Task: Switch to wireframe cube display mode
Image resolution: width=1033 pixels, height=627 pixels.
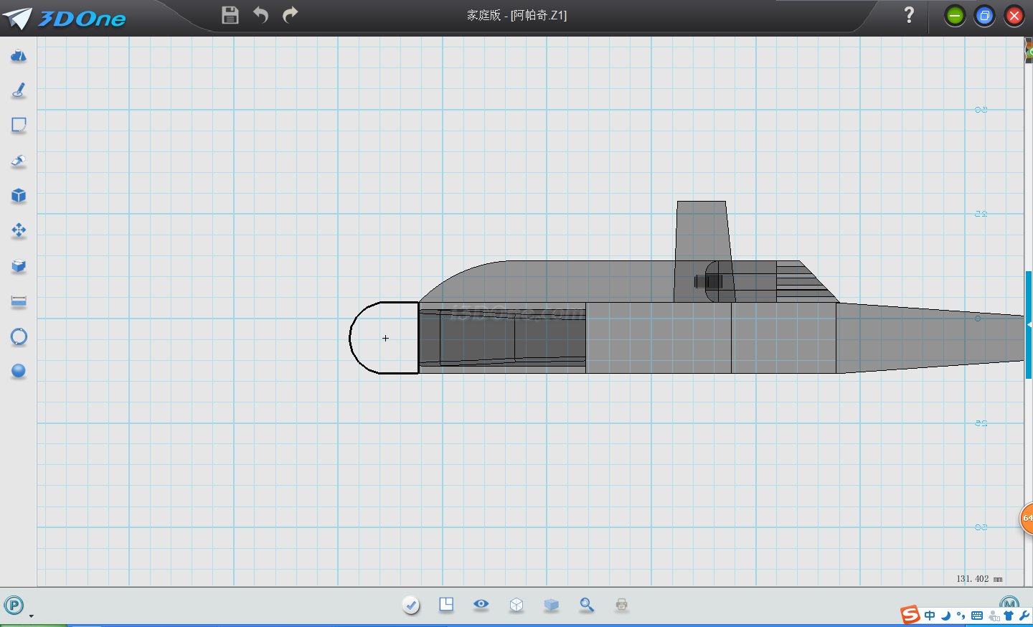Action: pos(516,605)
